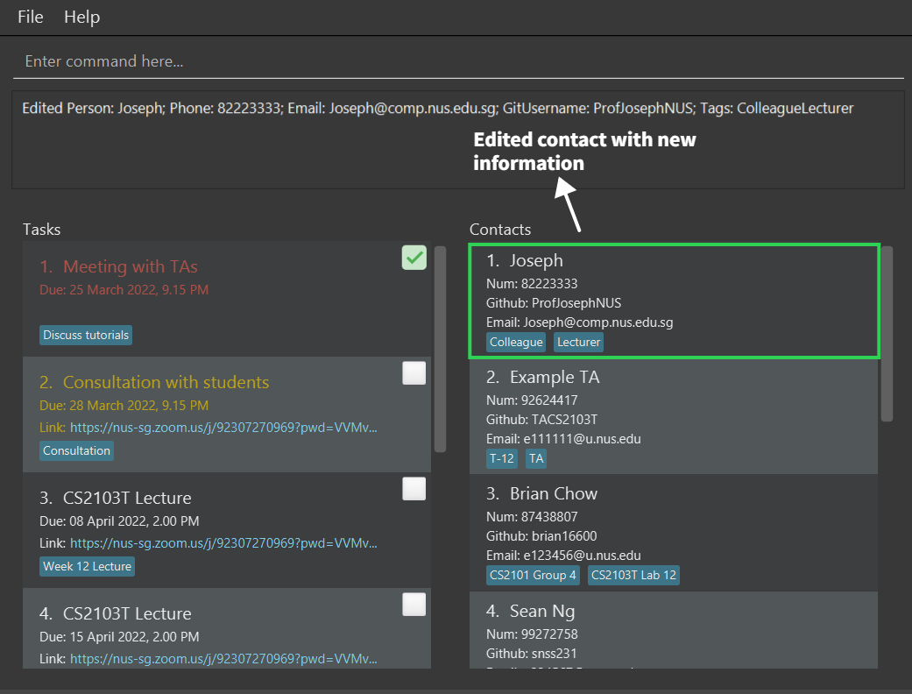Click the Contacts panel heading

pos(500,230)
